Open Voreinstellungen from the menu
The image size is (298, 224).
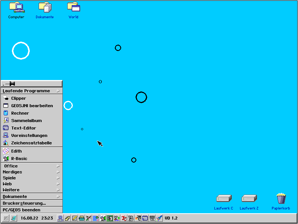tap(32, 135)
